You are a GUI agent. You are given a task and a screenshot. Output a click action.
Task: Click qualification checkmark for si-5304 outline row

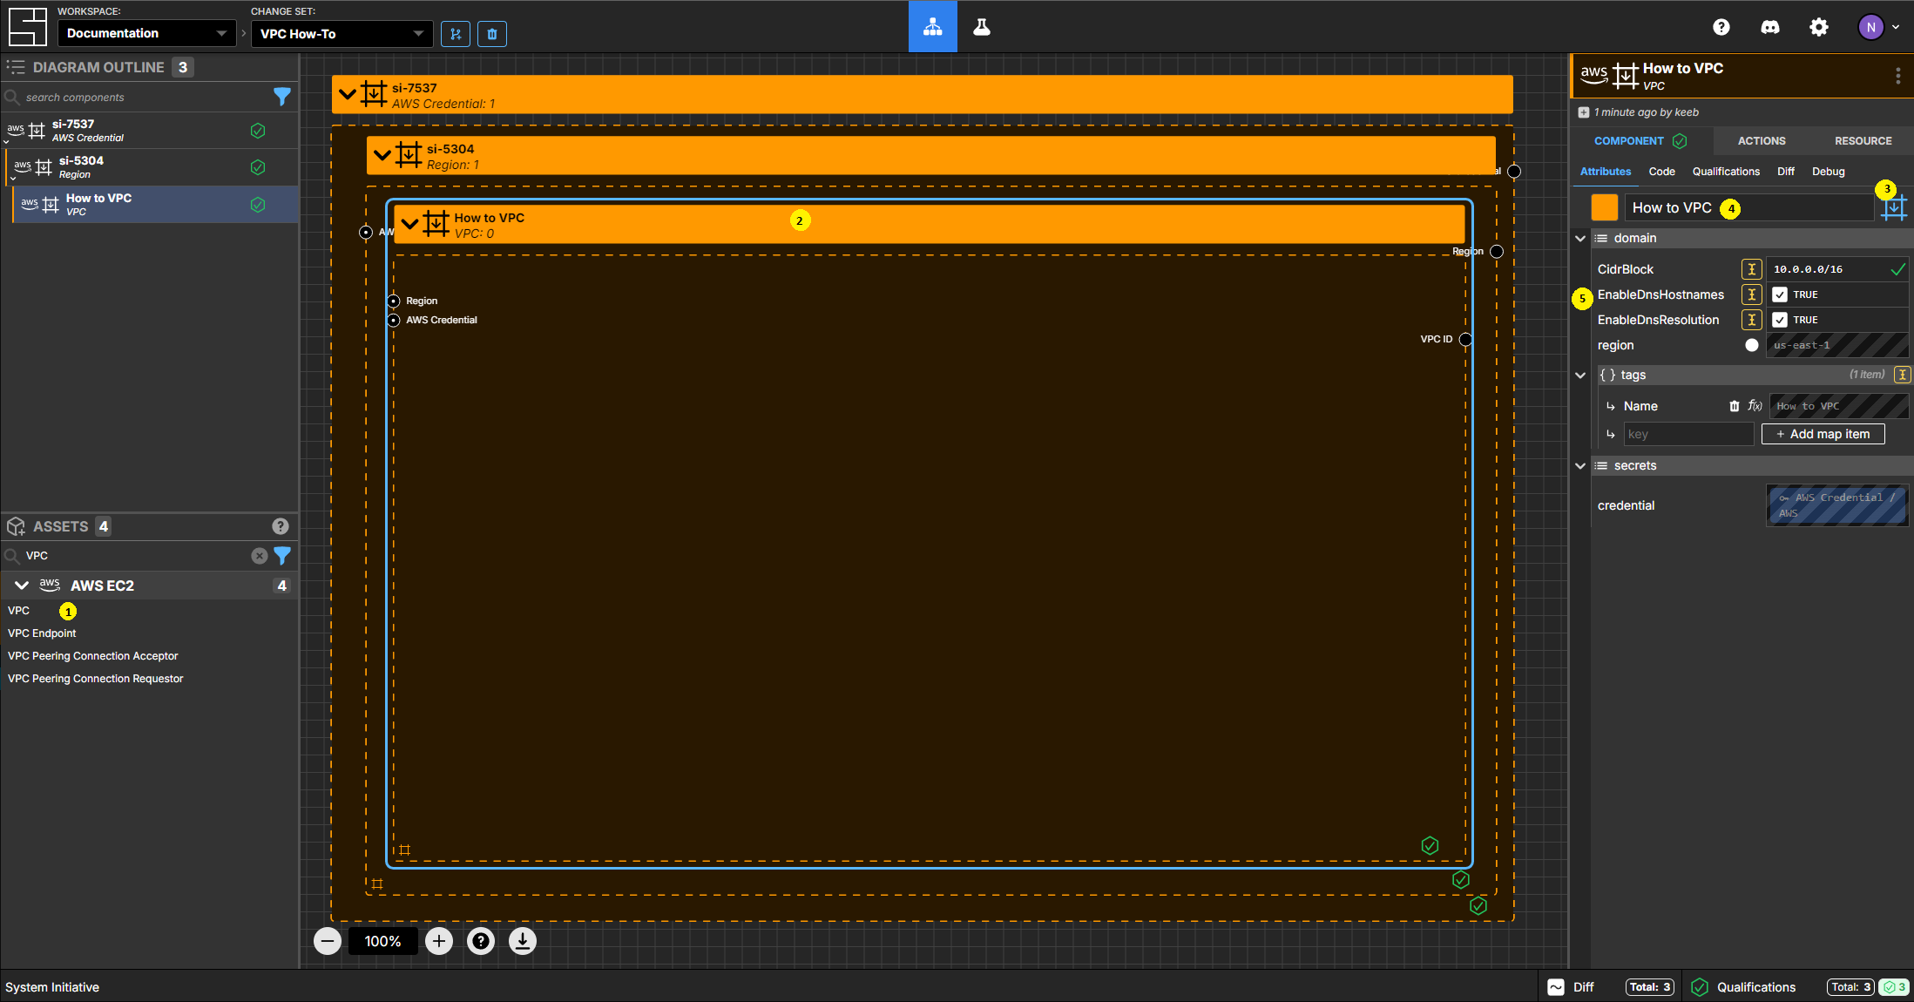(x=258, y=167)
